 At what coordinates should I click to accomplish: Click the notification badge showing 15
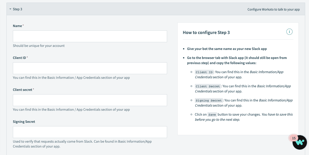[x=294, y=138]
